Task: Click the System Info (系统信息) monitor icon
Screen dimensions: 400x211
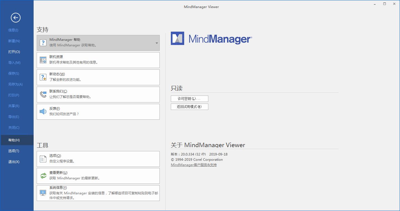Action: point(43,193)
